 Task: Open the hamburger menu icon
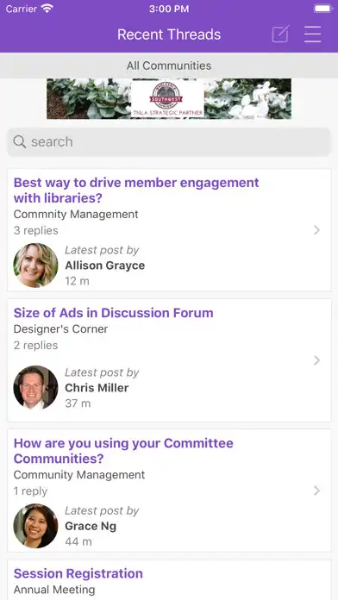click(312, 34)
